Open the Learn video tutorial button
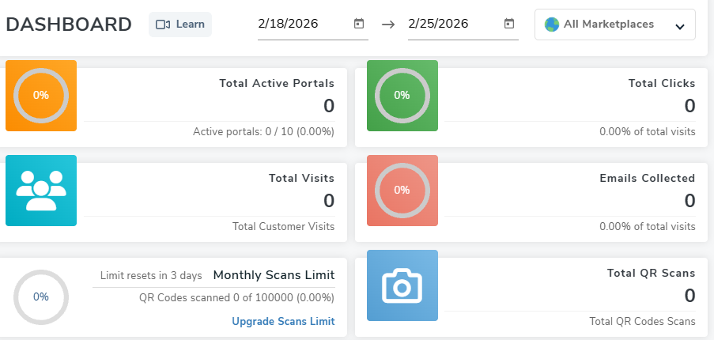714x340 pixels. 180,25
